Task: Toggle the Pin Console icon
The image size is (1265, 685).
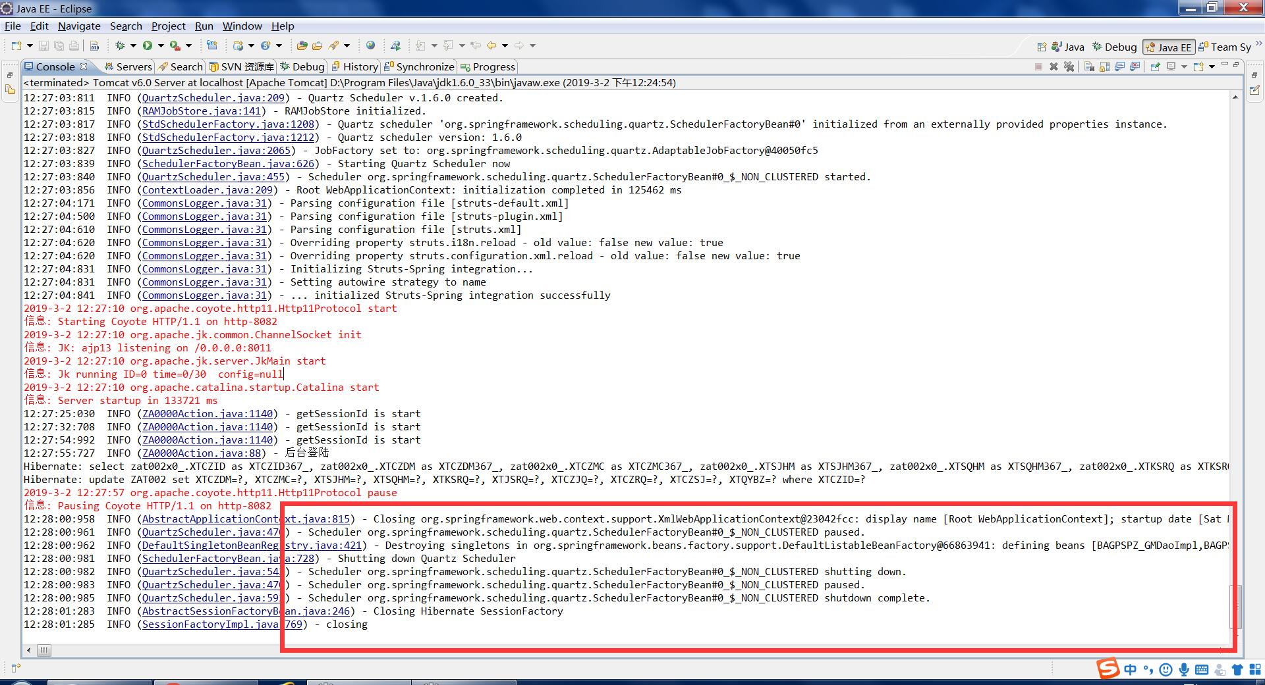Action: coord(1155,66)
